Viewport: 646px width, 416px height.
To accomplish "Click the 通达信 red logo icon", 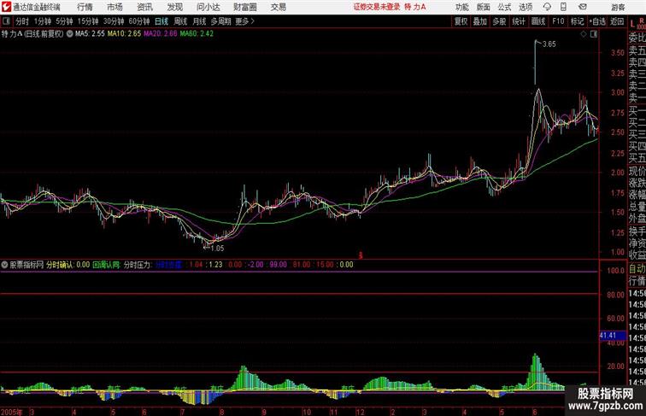I will point(6,7).
